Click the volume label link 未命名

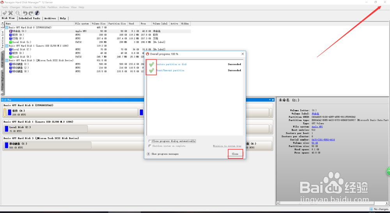click(x=316, y=114)
